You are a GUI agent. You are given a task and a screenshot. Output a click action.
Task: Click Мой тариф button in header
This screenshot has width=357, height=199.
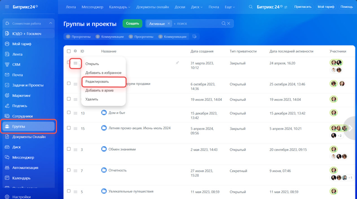click(x=326, y=7)
